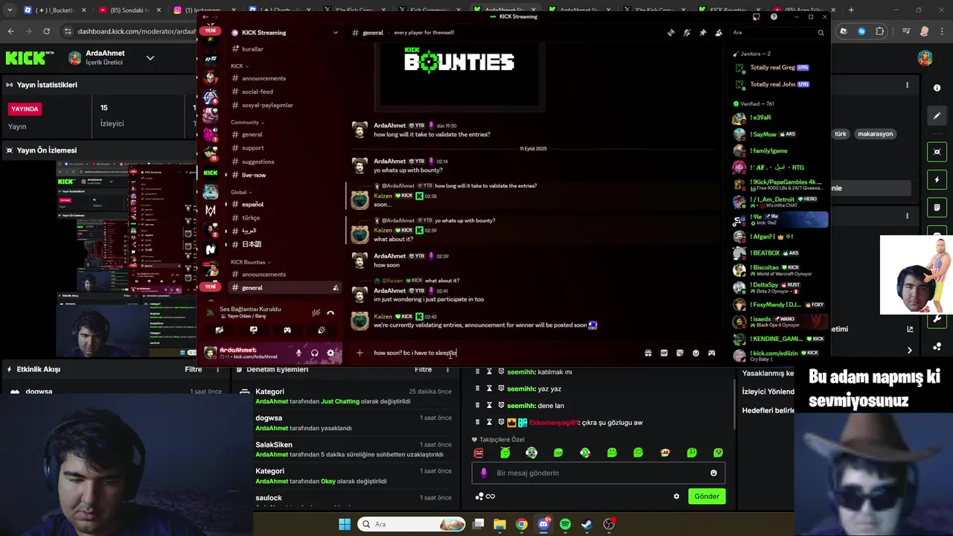The width and height of the screenshot is (953, 536).
Task: Click the Discord search box labeled Ara
Action: 778,33
